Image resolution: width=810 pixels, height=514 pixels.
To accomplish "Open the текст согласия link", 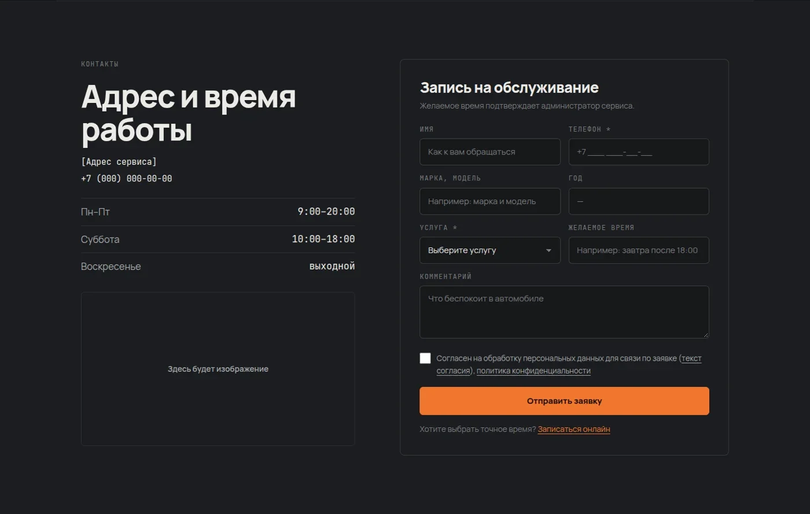I will [x=691, y=358].
